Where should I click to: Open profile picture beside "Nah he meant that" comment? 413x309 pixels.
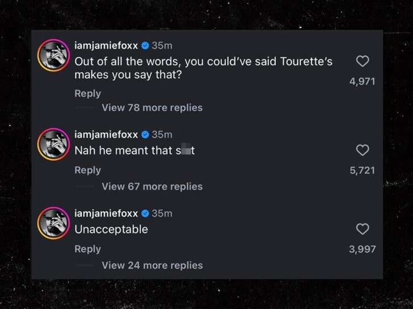tap(53, 144)
